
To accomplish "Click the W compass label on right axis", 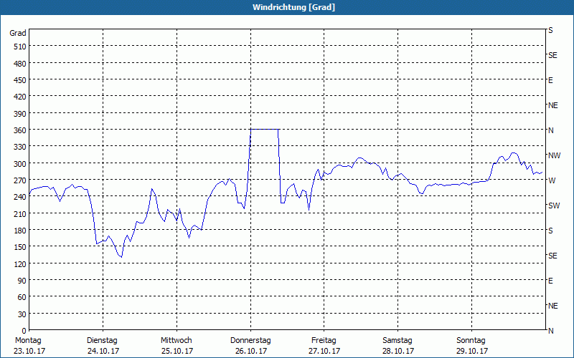I will click(x=551, y=180).
